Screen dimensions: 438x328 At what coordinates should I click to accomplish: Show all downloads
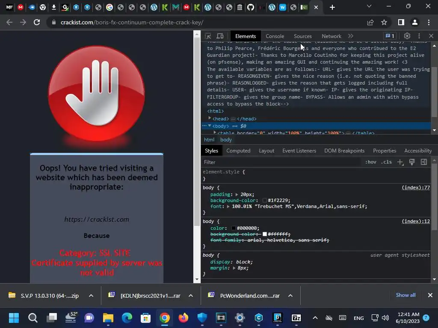pyautogui.click(x=405, y=295)
